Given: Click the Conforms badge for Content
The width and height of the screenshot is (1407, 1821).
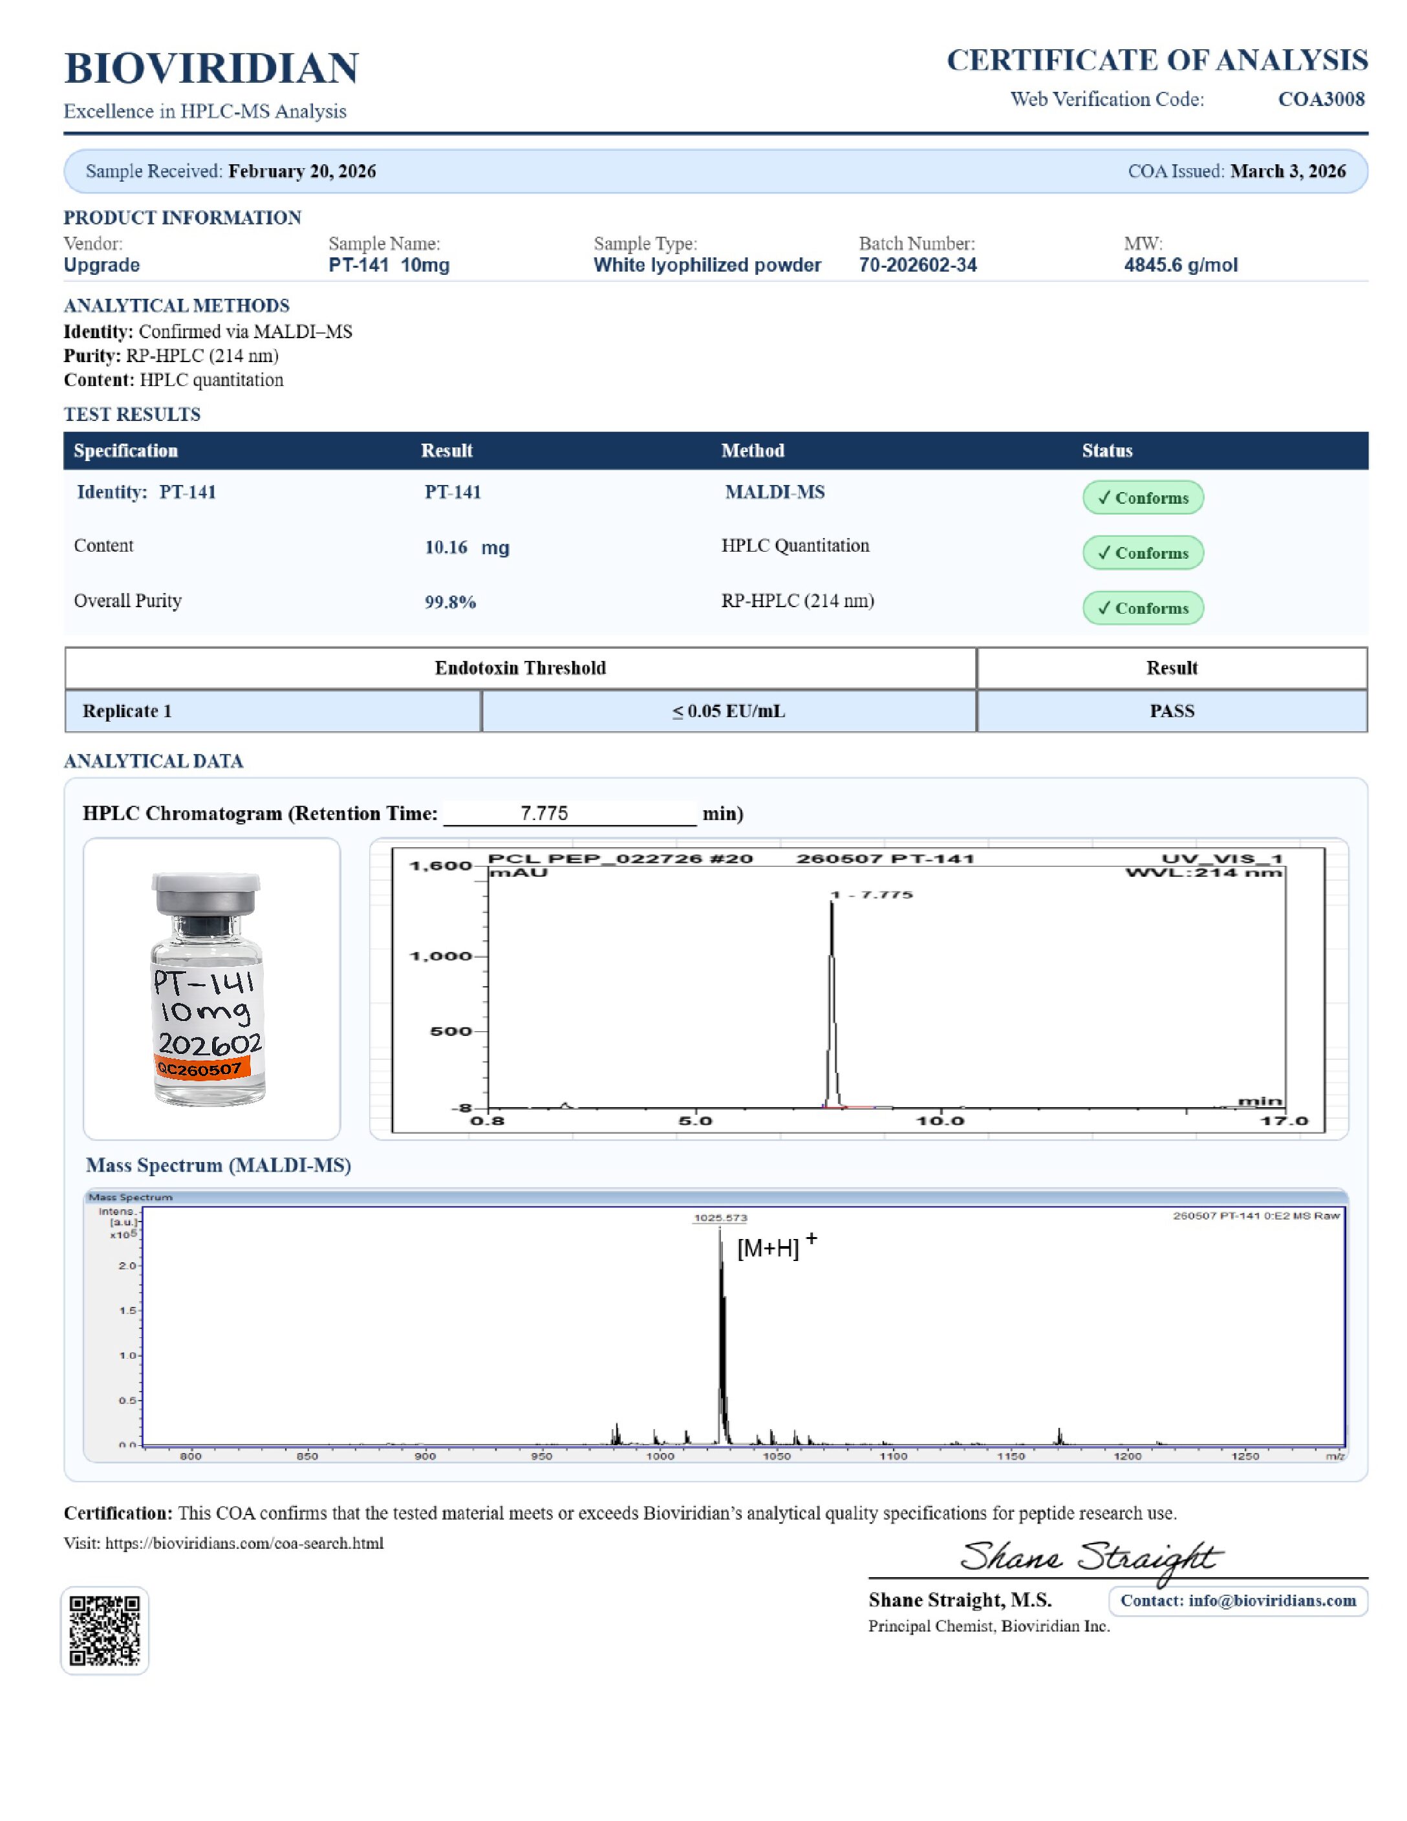Looking at the screenshot, I should tap(1143, 553).
